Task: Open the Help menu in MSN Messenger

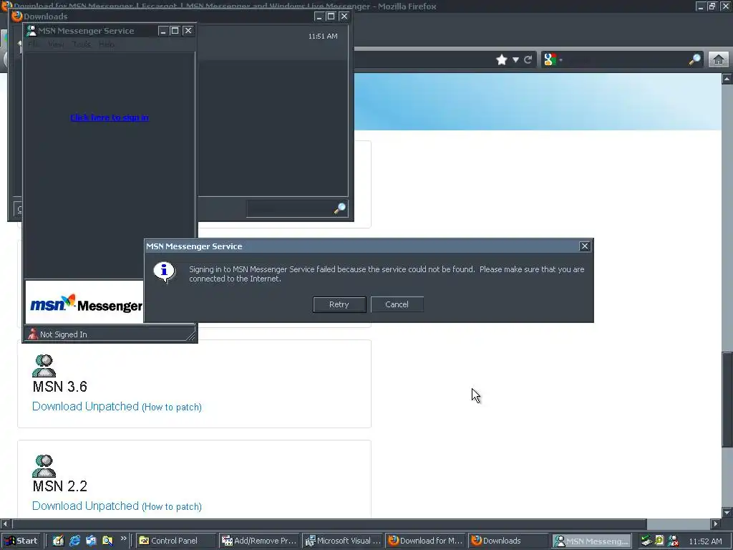Action: coord(106,44)
